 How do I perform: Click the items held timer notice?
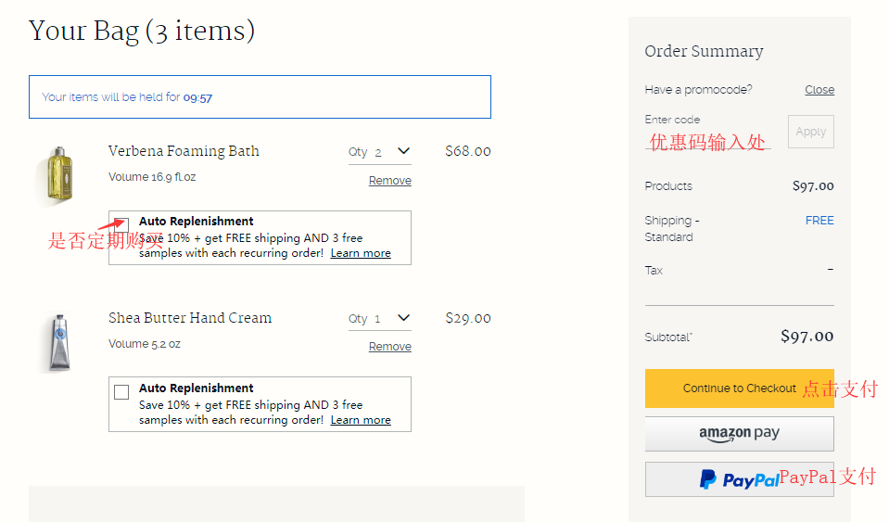pyautogui.click(x=260, y=97)
